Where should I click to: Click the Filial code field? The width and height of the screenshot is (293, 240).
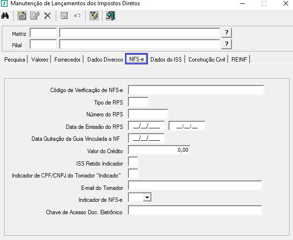[43, 44]
